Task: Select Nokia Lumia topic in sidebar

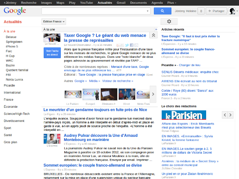Action: tap(14, 79)
